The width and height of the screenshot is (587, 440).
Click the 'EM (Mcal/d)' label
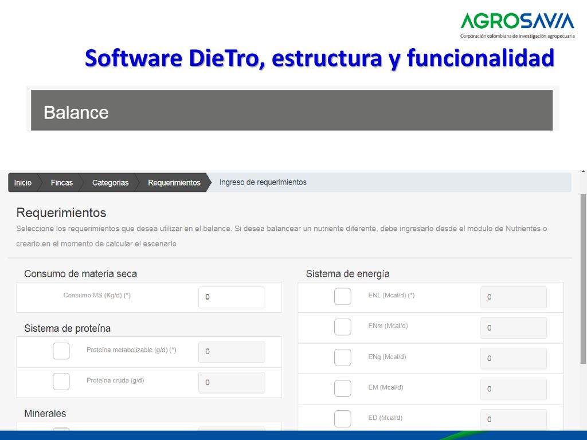(386, 387)
